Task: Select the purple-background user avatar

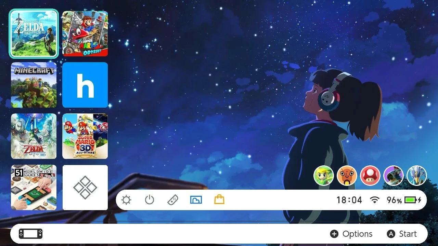Action: pos(394,176)
